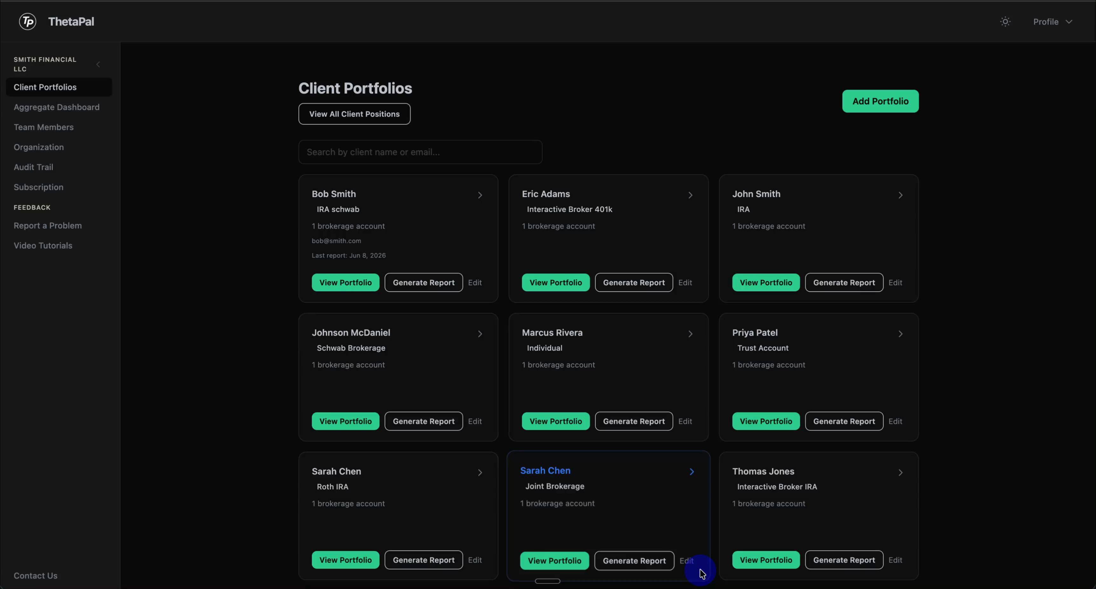Image resolution: width=1096 pixels, height=589 pixels.
Task: Open the Report a Problem link
Action: [x=48, y=226]
